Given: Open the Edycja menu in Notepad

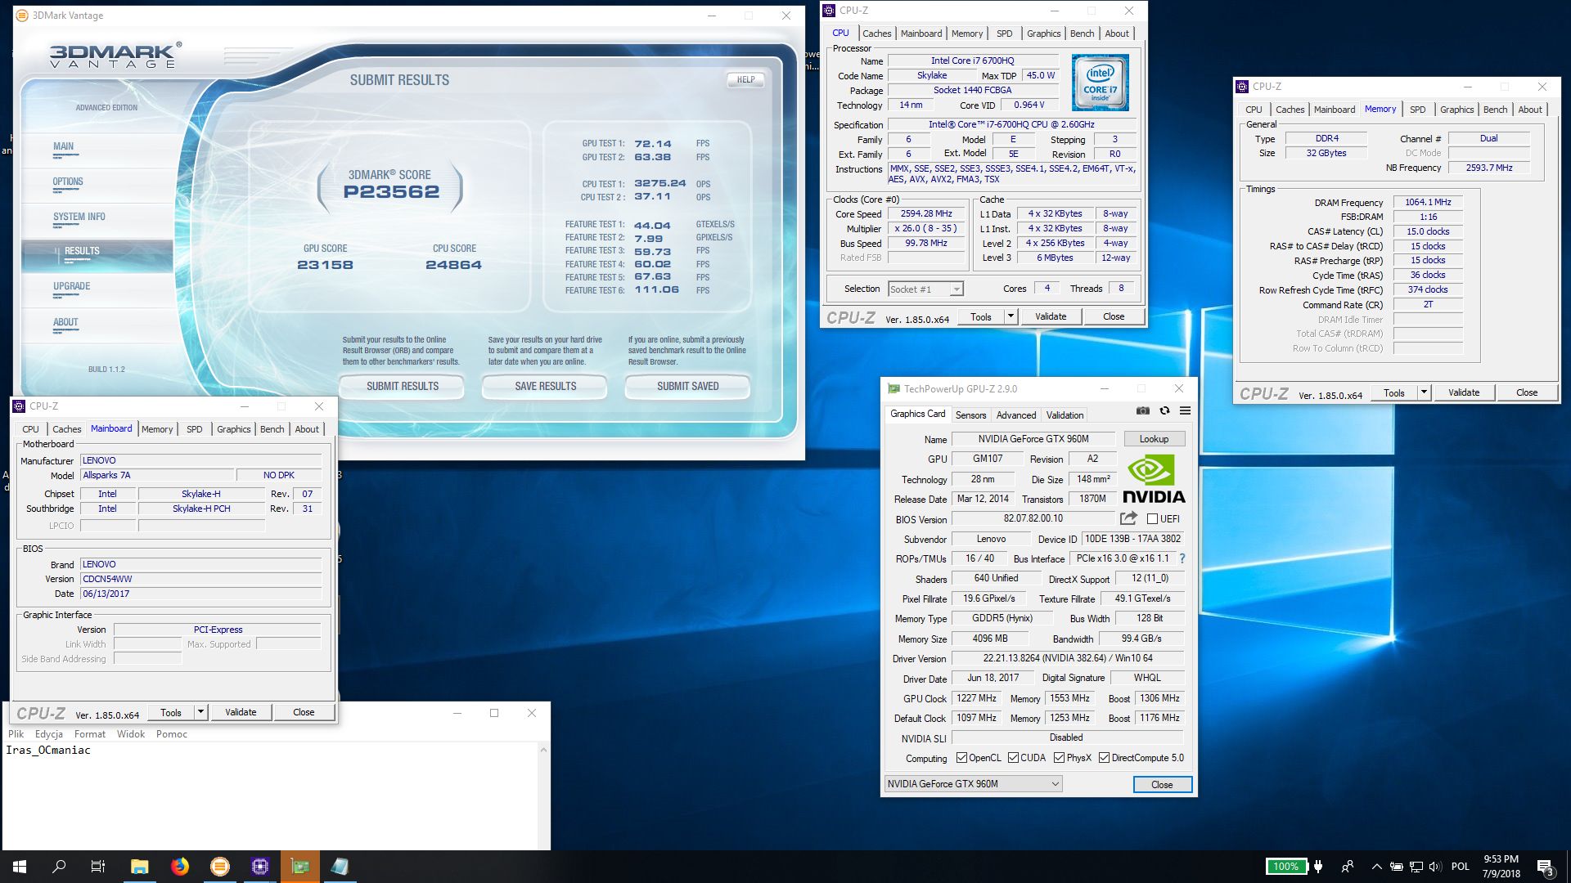Looking at the screenshot, I should [x=49, y=734].
